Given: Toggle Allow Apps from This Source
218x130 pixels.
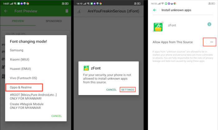Looking at the screenshot, I should tap(209, 42).
